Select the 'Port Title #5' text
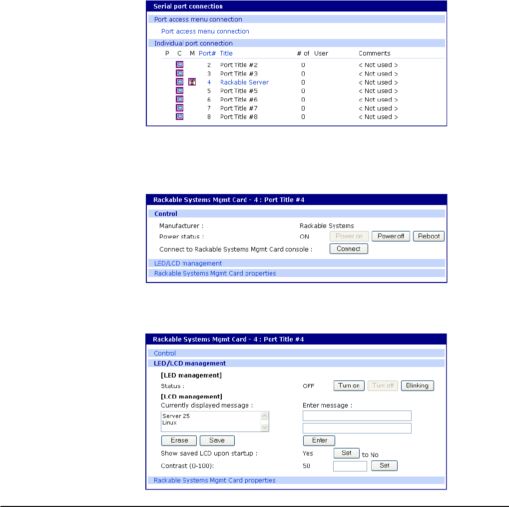The width and height of the screenshot is (509, 507). pos(239,91)
